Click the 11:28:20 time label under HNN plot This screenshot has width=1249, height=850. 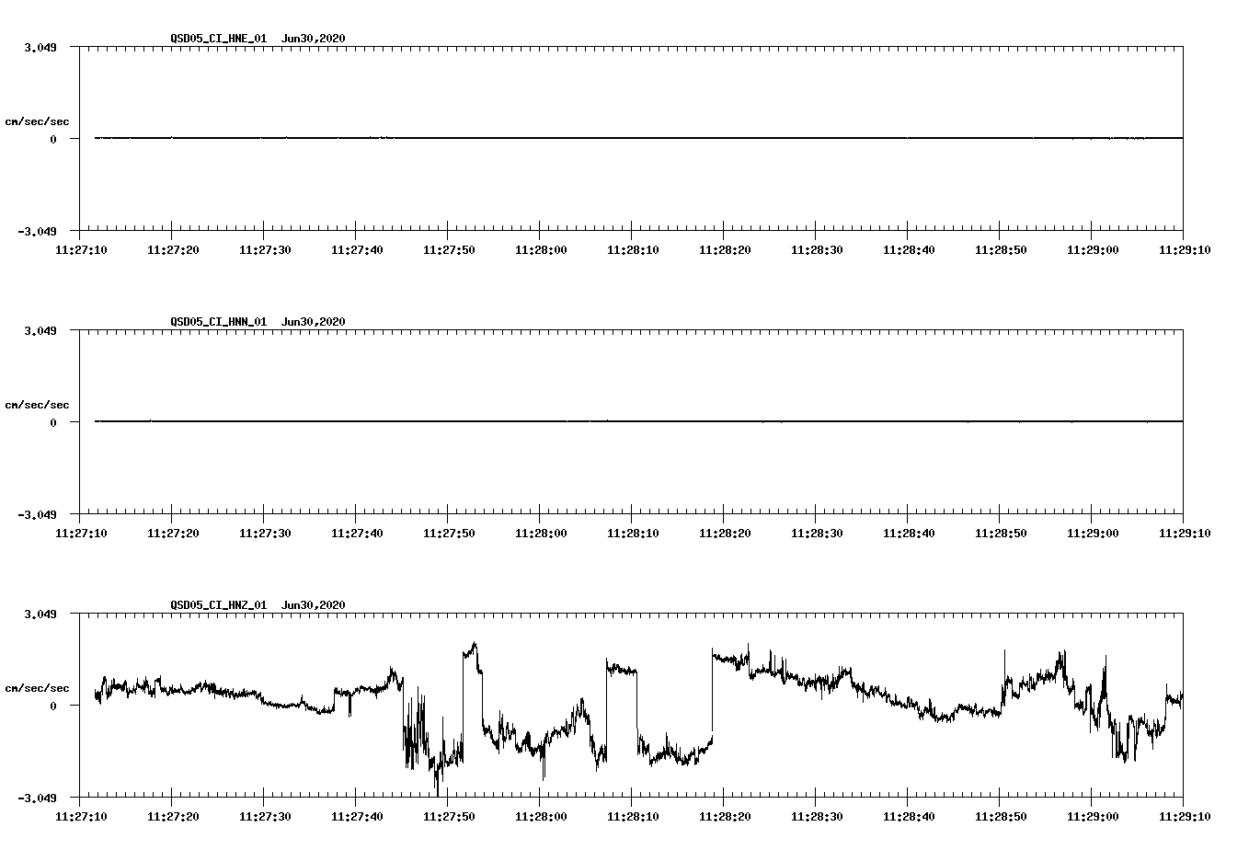(725, 533)
